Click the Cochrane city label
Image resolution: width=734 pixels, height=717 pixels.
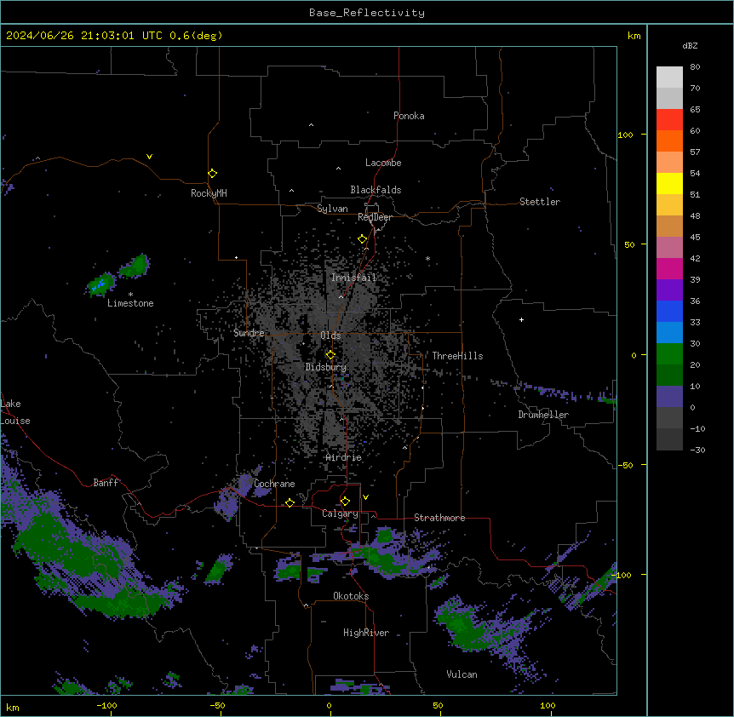tap(274, 484)
